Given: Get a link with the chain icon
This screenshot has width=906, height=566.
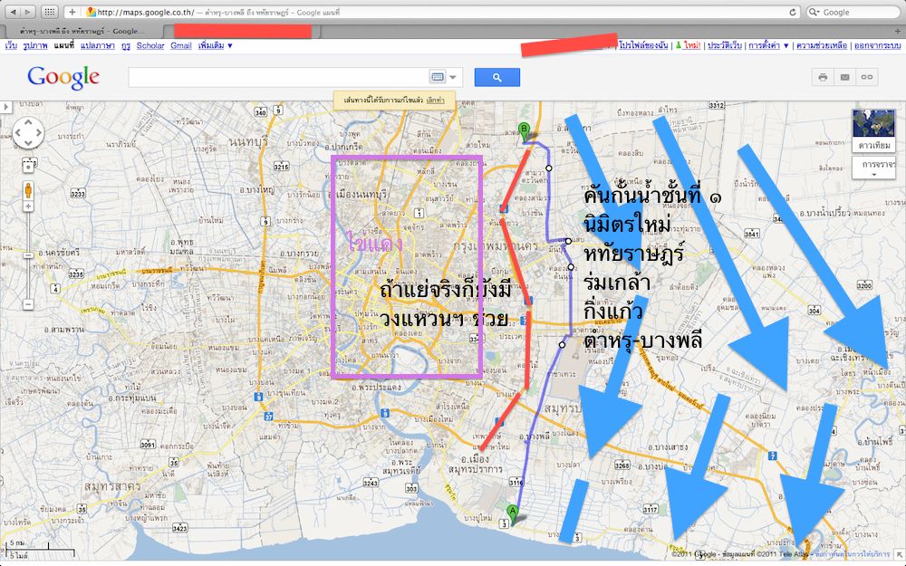Looking at the screenshot, I should (x=867, y=77).
